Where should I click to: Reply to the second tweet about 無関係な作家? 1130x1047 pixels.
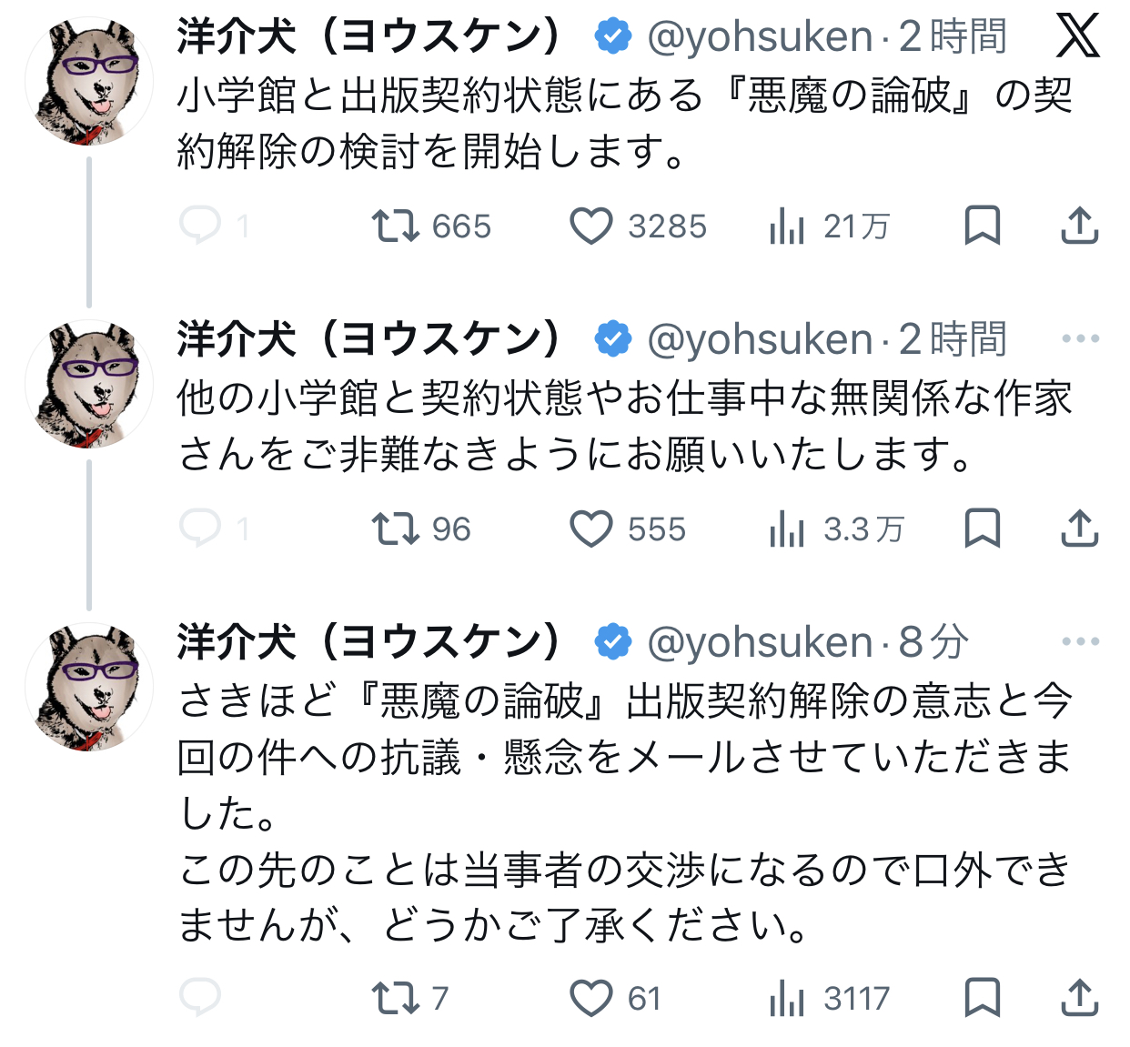pos(200,528)
